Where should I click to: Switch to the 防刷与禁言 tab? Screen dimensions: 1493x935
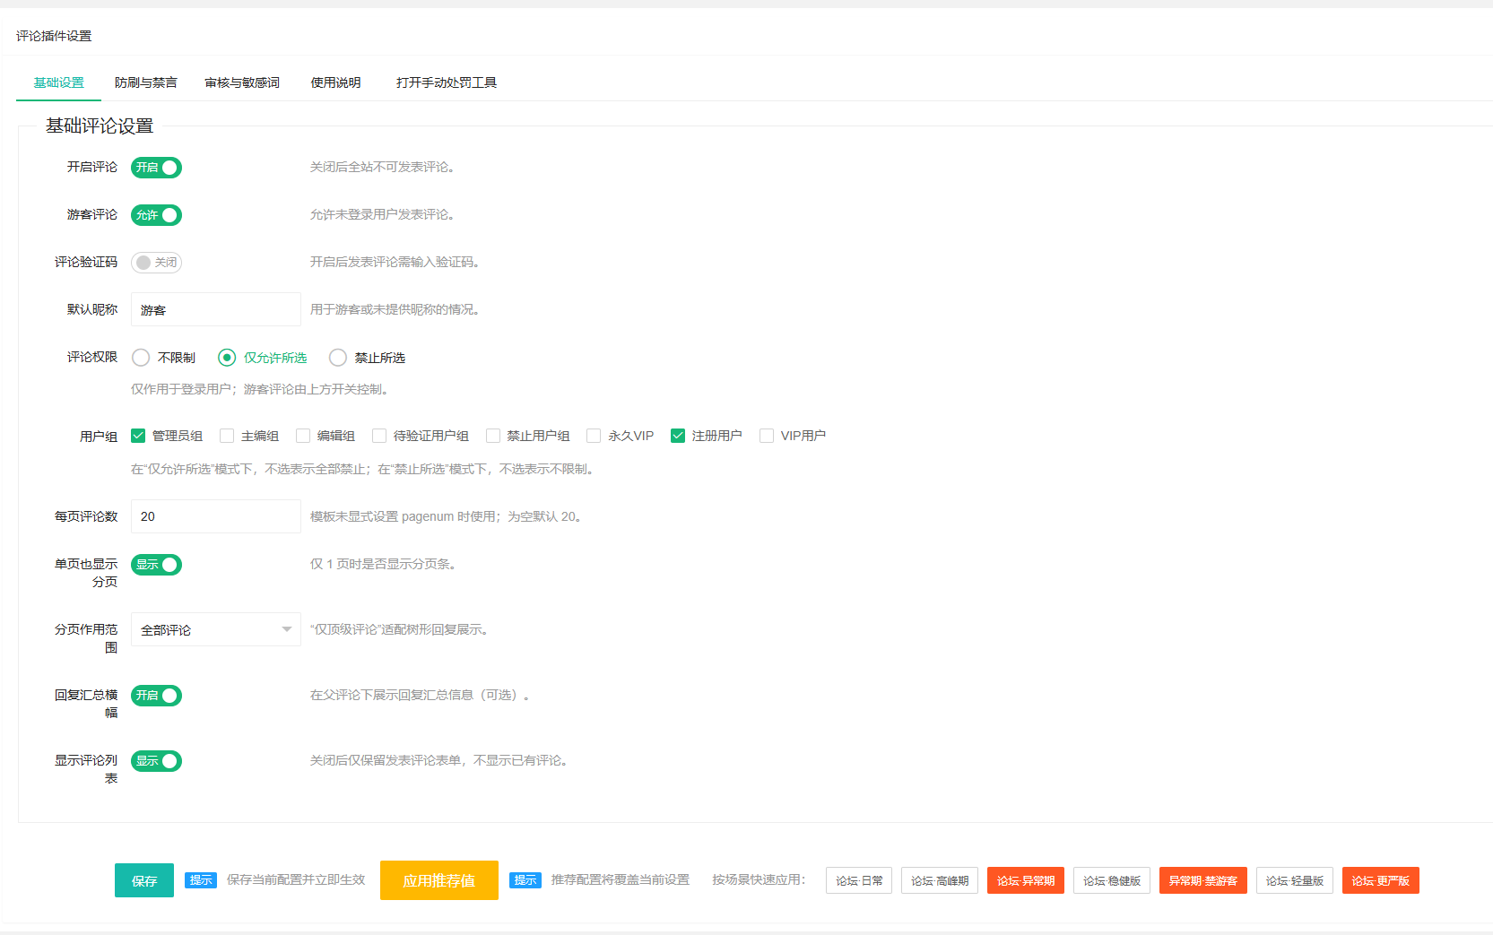coord(145,82)
